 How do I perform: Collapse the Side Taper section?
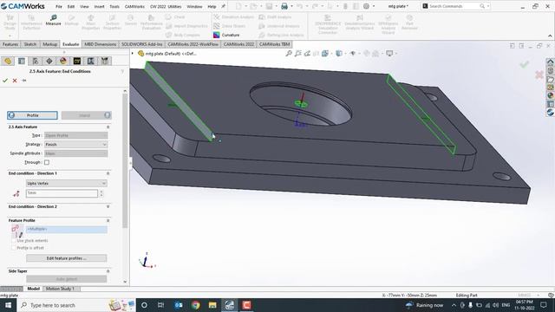coord(108,271)
